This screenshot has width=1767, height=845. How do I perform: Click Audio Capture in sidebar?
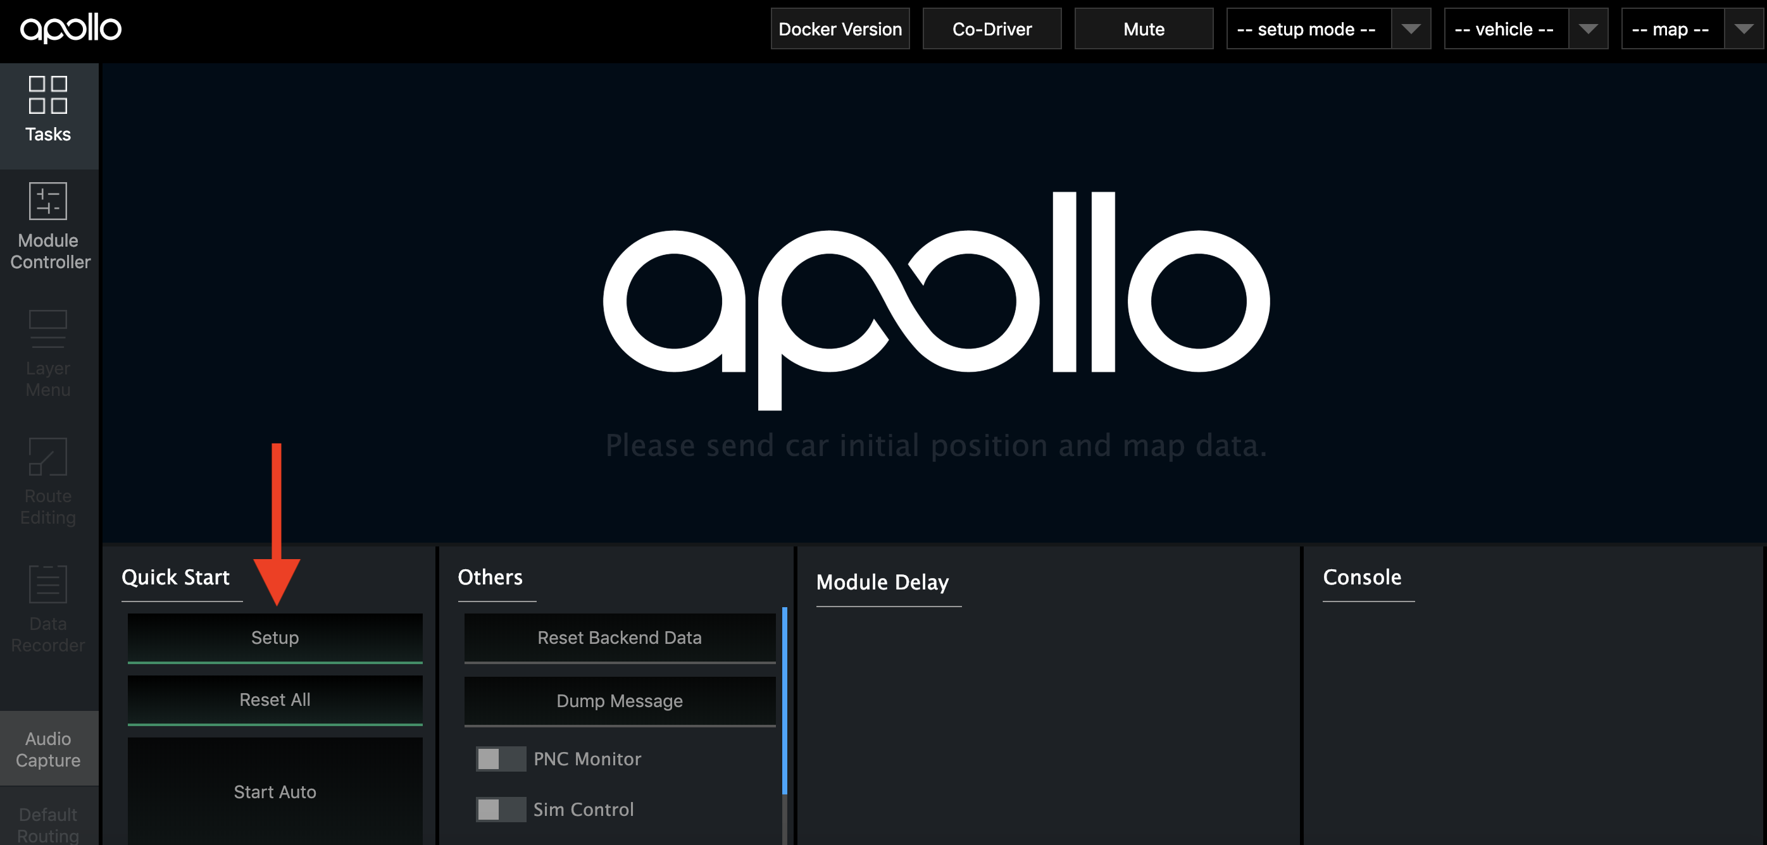(48, 749)
